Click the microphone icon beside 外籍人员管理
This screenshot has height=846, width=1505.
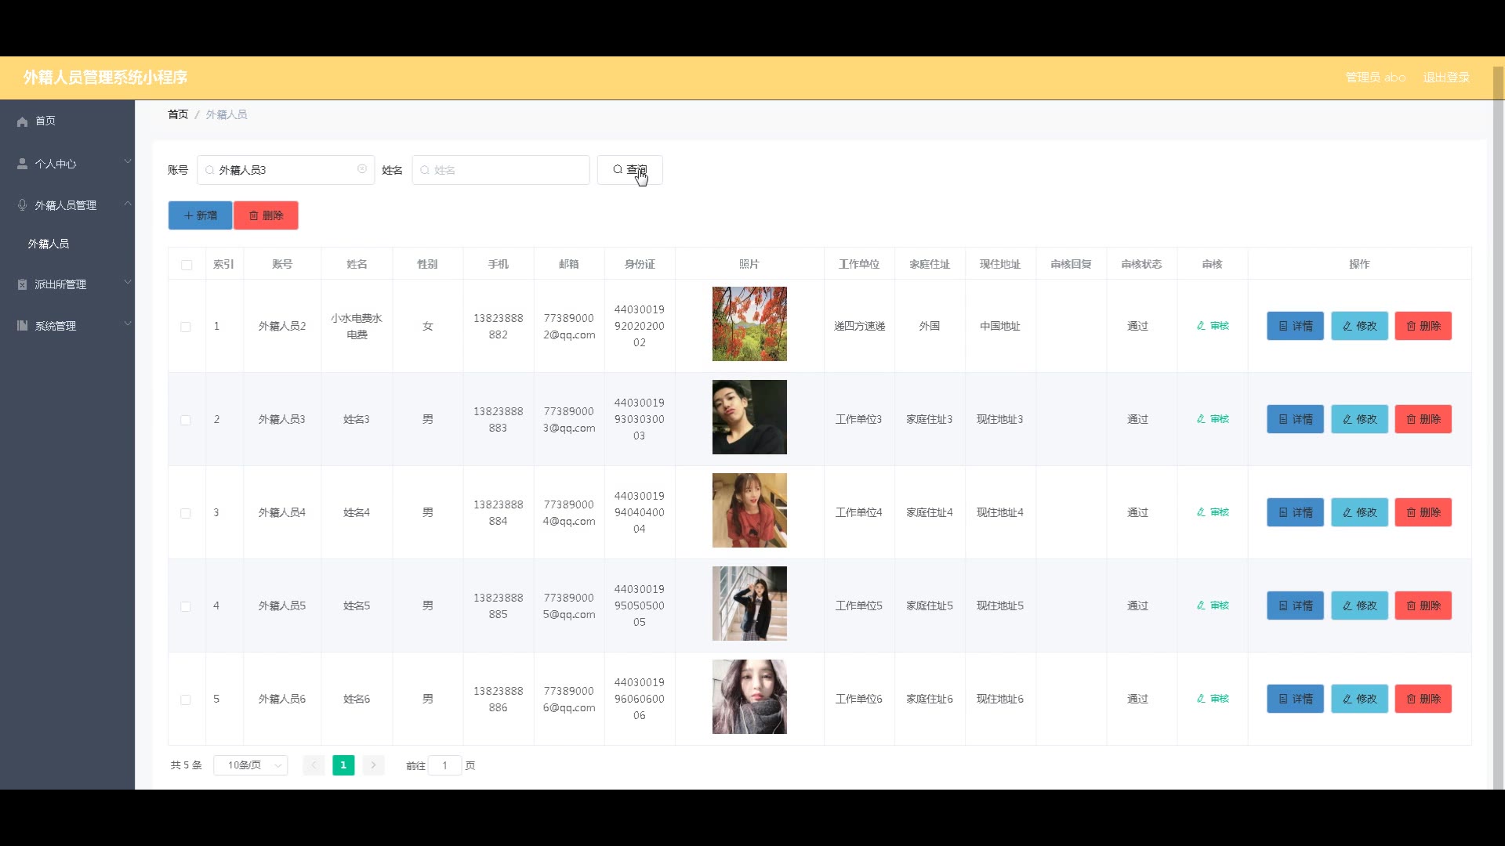click(x=22, y=204)
